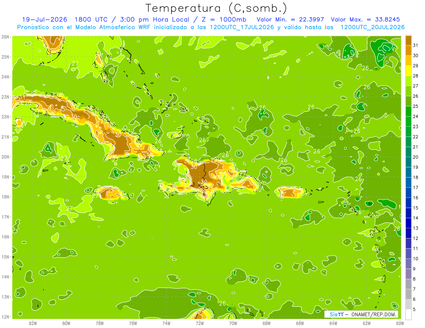Click the 78W longitude axis label
Screen dimensions: 425x328
coord(100,323)
